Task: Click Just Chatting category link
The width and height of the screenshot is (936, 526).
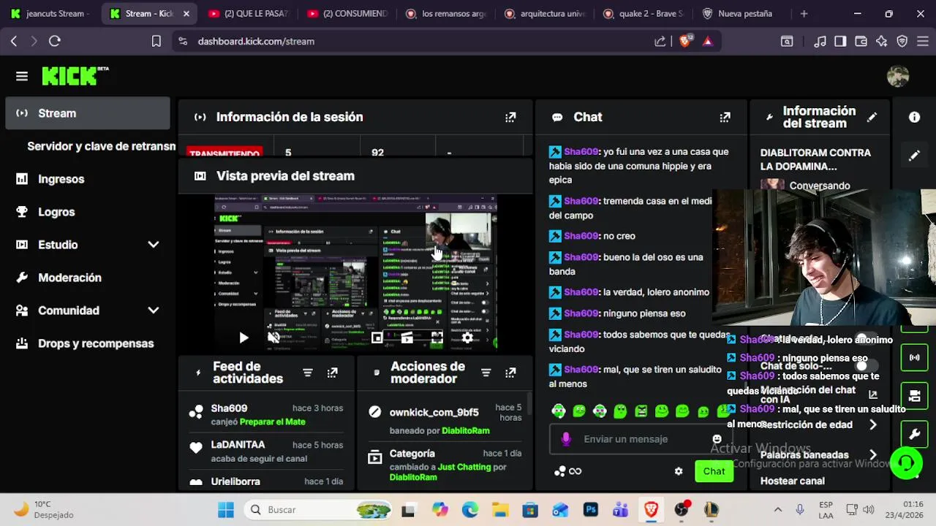Action: pos(464,467)
